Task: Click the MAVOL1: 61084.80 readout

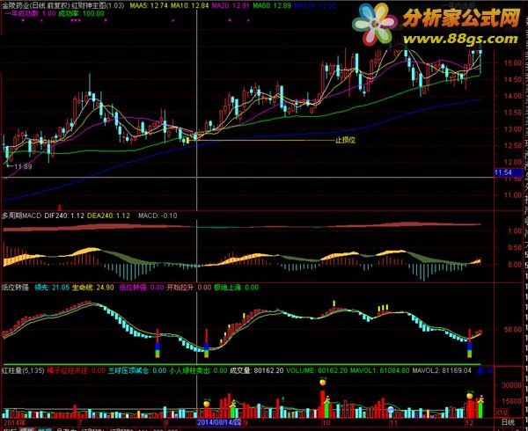Action: click(x=379, y=370)
